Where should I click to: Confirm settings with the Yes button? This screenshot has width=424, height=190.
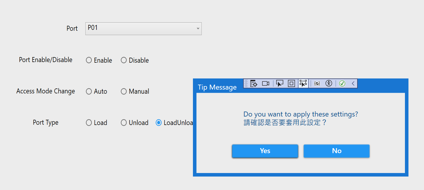click(265, 151)
